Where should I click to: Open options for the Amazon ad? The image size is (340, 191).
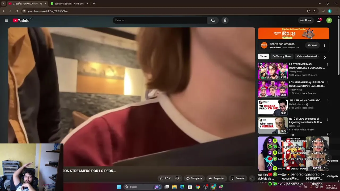coord(324,45)
